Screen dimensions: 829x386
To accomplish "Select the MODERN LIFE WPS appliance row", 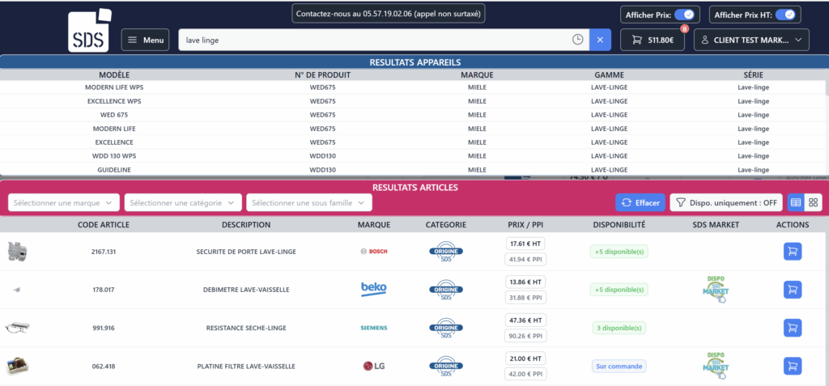I will point(412,87).
